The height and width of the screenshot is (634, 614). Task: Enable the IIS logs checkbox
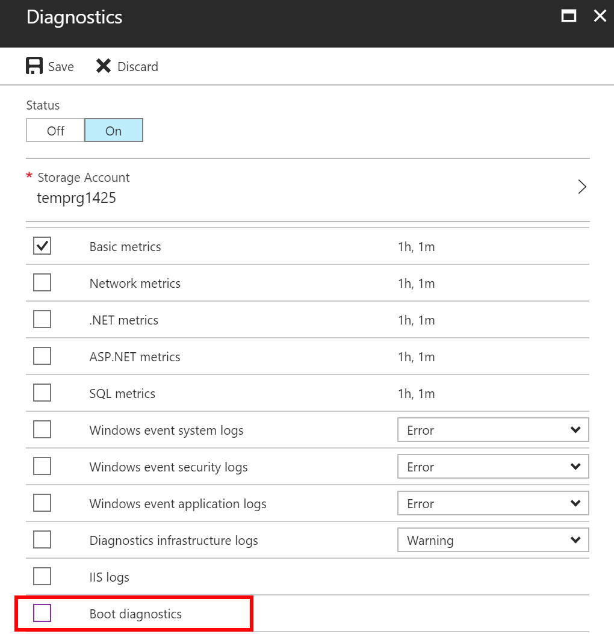(x=42, y=577)
